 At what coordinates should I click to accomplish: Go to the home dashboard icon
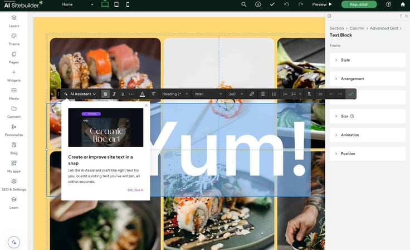[x=403, y=4]
